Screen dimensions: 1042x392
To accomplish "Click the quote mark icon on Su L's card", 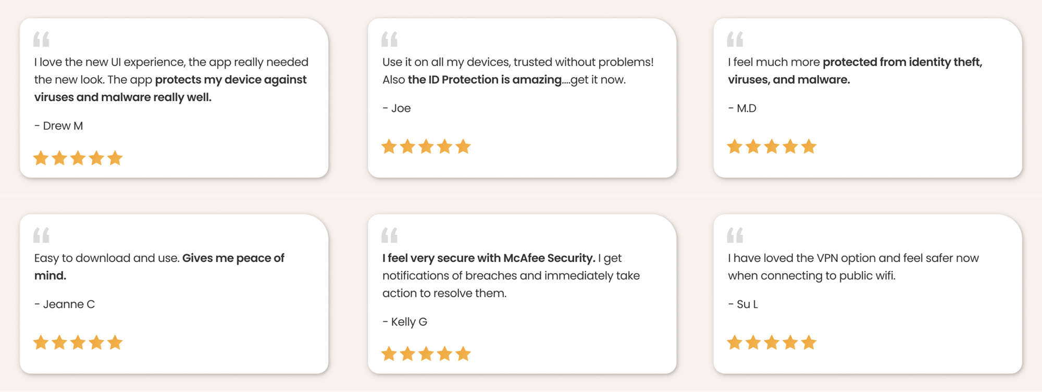I will [735, 235].
